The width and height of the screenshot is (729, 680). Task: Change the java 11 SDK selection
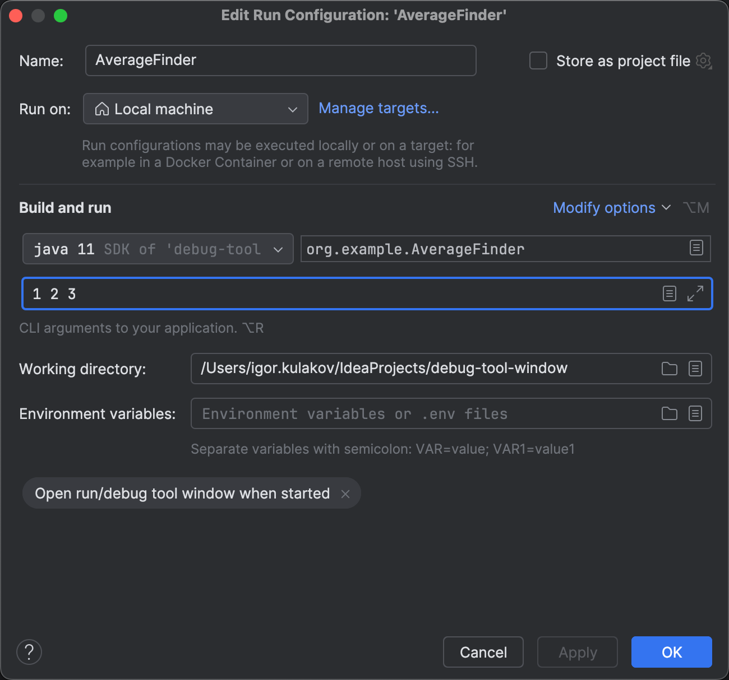(158, 249)
